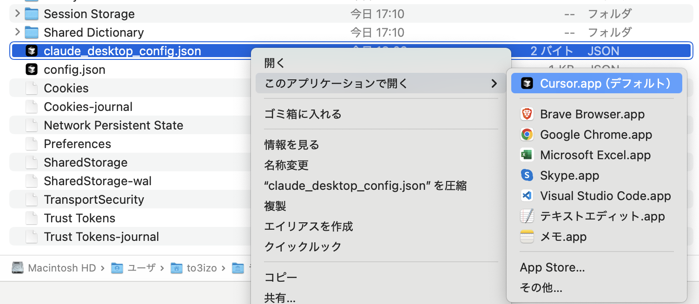Expand the Session Storage folder

click(x=17, y=13)
